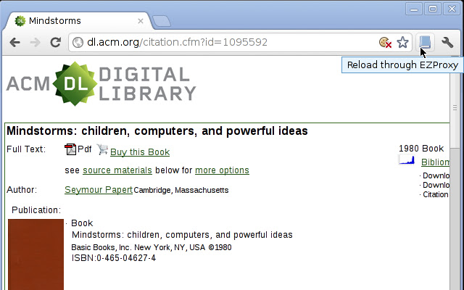Click the EZProxy extension icon

(425, 42)
